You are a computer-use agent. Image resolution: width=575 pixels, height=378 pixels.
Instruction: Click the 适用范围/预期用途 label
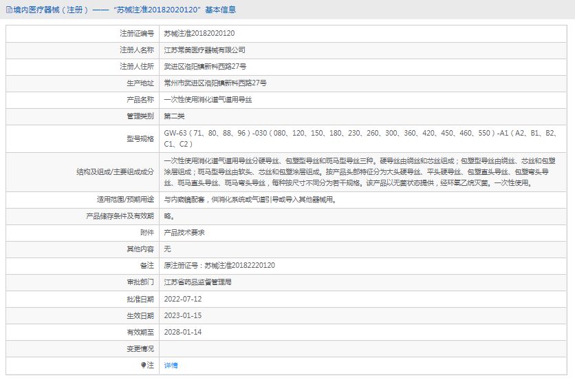pyautogui.click(x=125, y=200)
